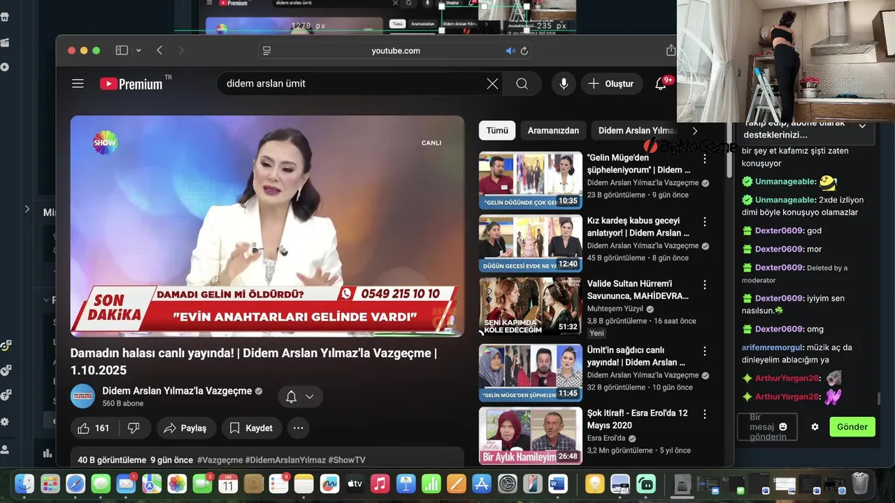The image size is (895, 503).
Task: Run search with the magnifier button
Action: [x=522, y=84]
